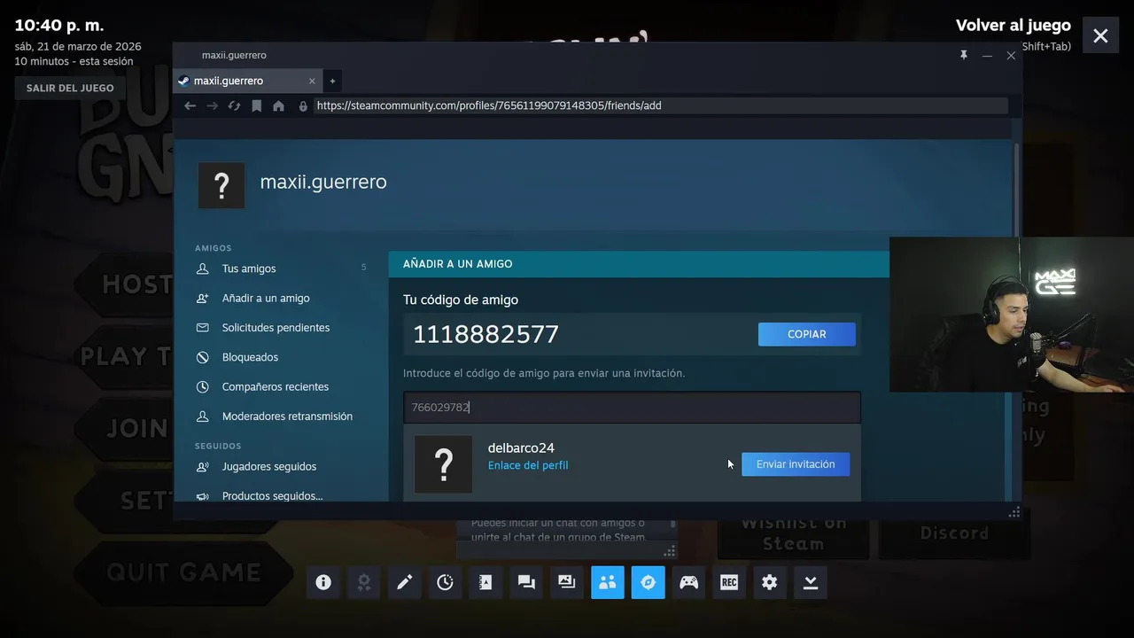Image resolution: width=1134 pixels, height=638 pixels.
Task: Close the maxii.guerrero tab with its x
Action: click(x=312, y=81)
